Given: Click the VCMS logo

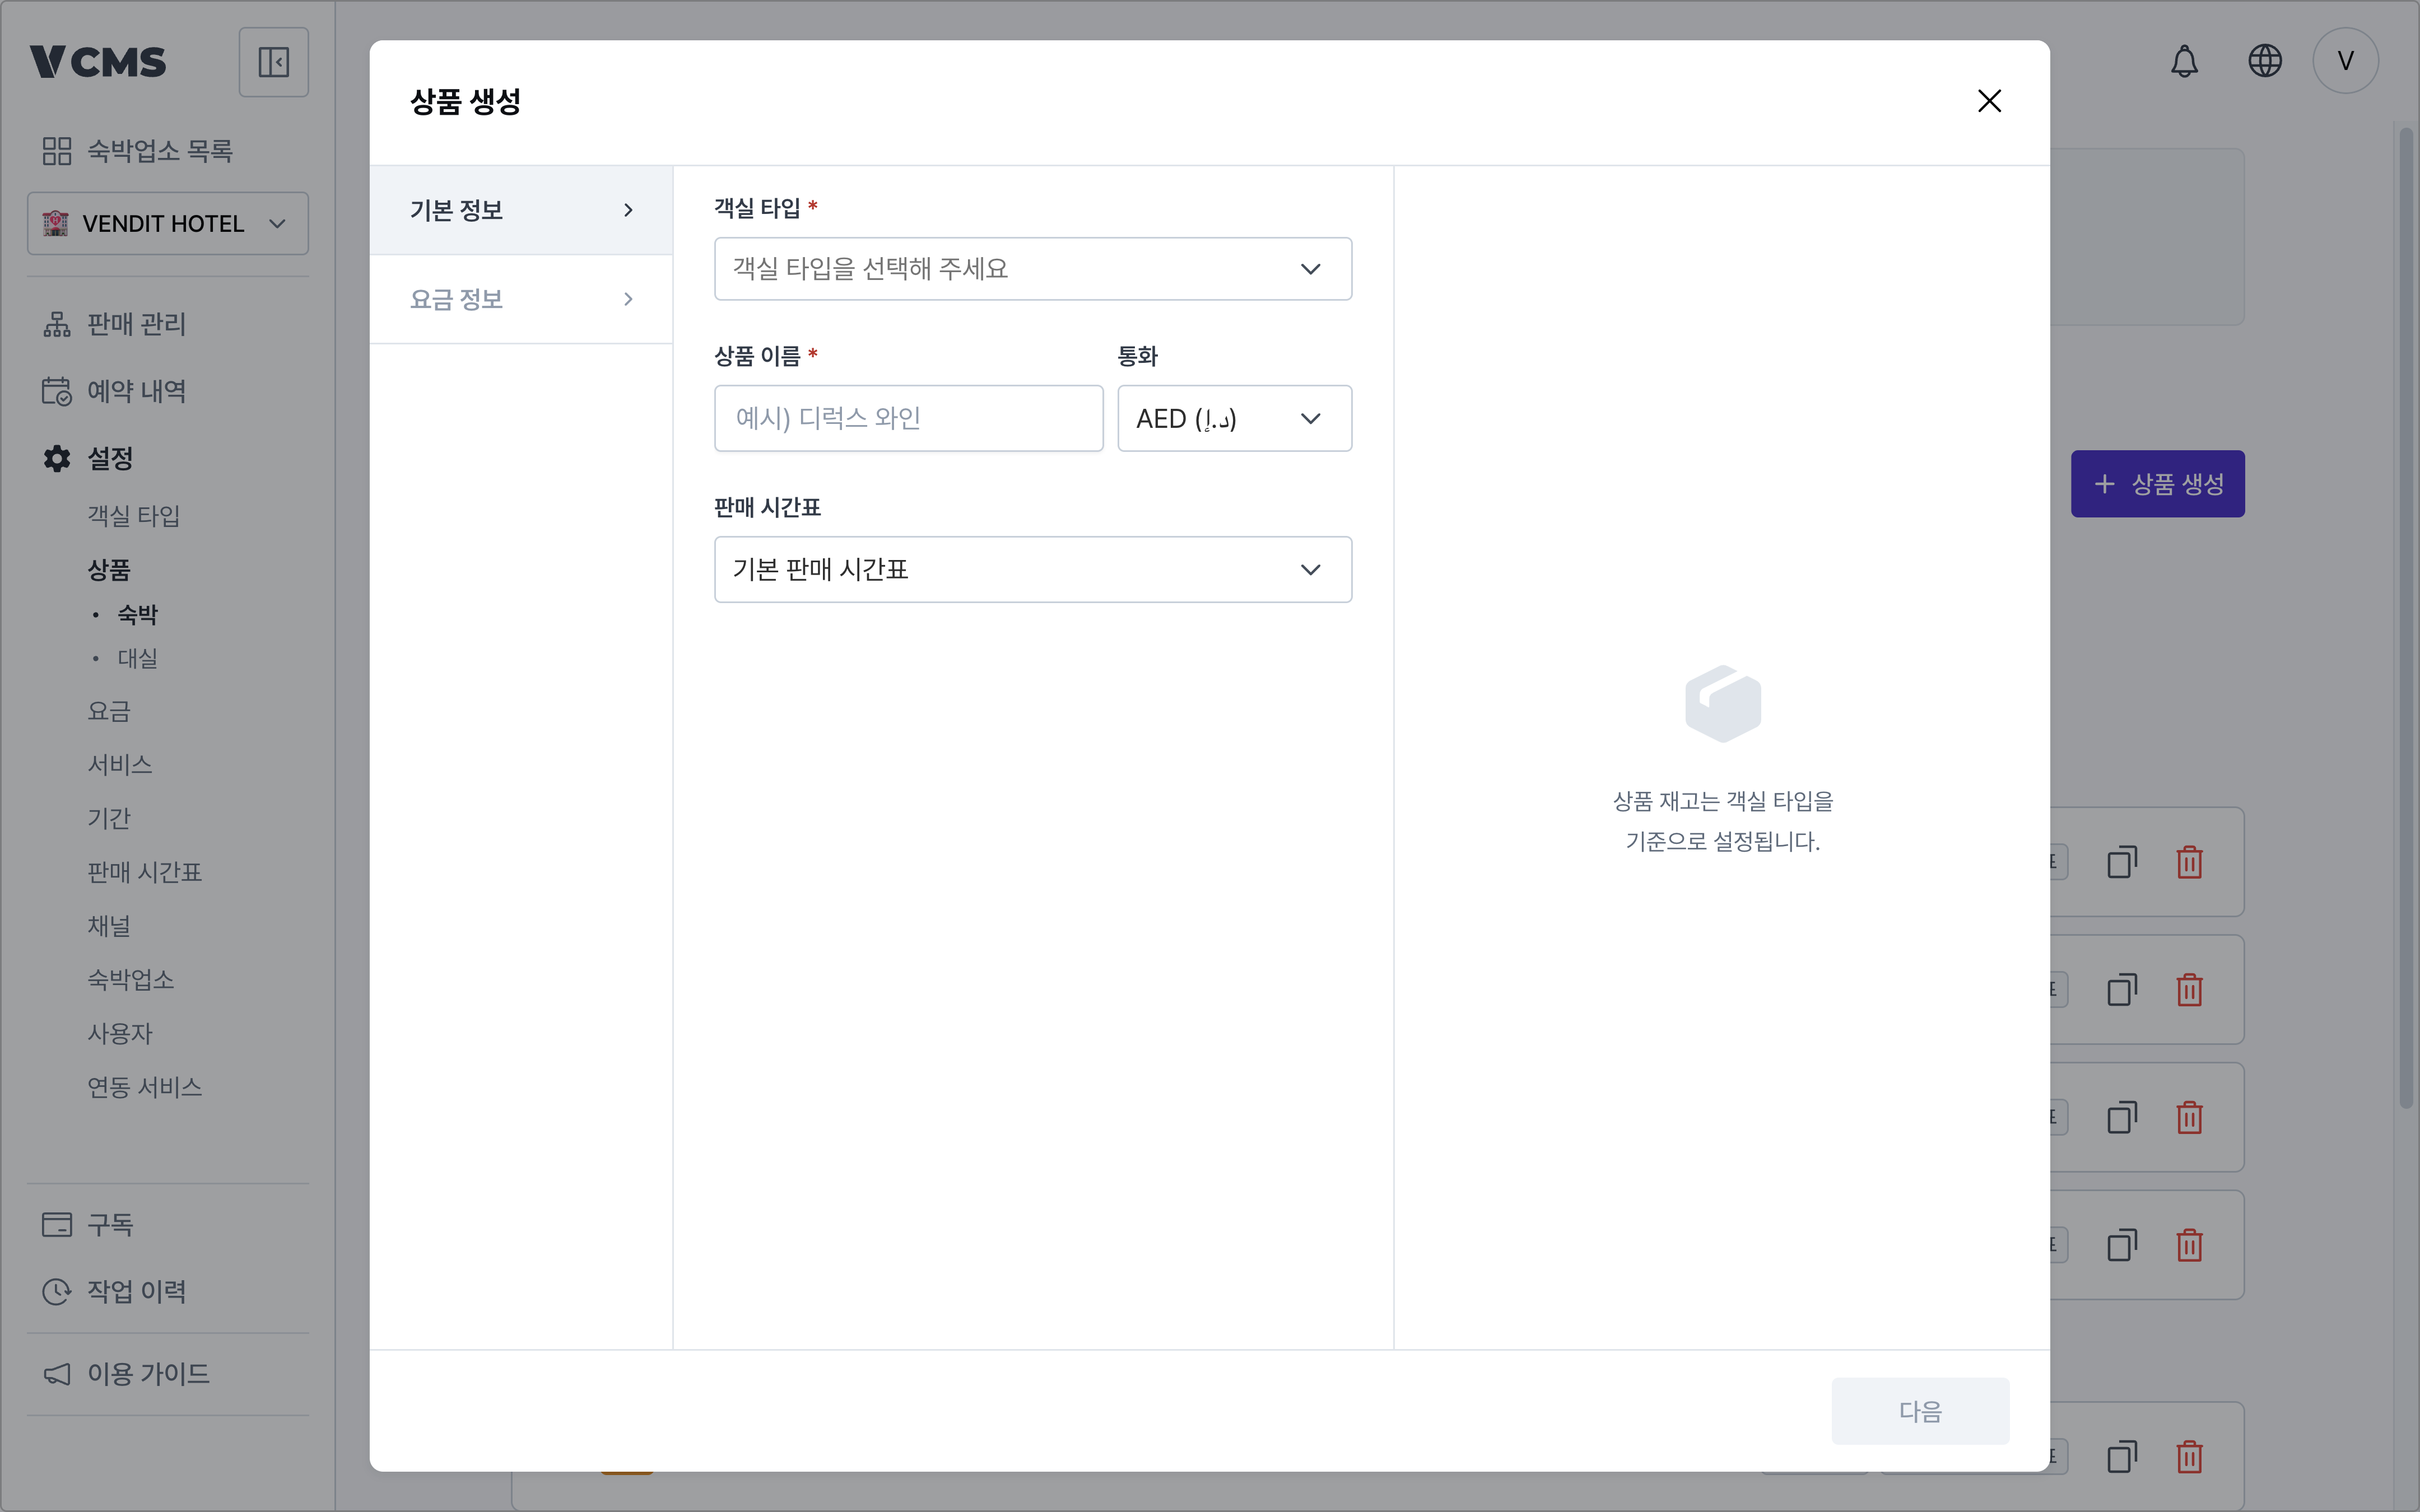Looking at the screenshot, I should click(97, 62).
